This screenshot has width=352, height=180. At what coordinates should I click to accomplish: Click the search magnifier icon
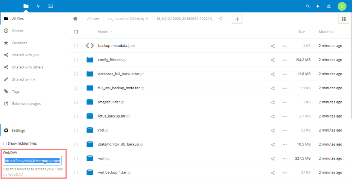308,6
